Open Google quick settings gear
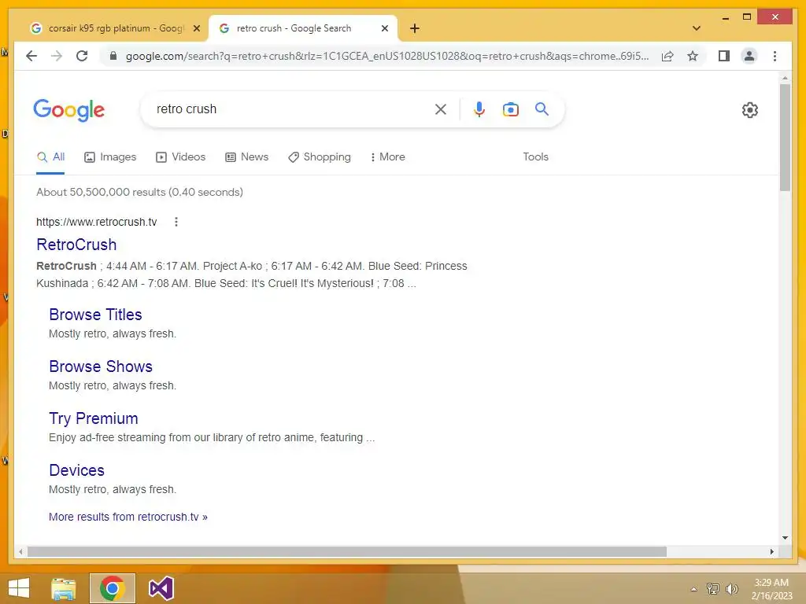This screenshot has width=806, height=604. [x=750, y=110]
